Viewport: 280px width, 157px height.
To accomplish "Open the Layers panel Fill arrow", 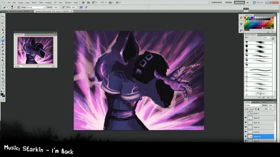I will point(274,109).
